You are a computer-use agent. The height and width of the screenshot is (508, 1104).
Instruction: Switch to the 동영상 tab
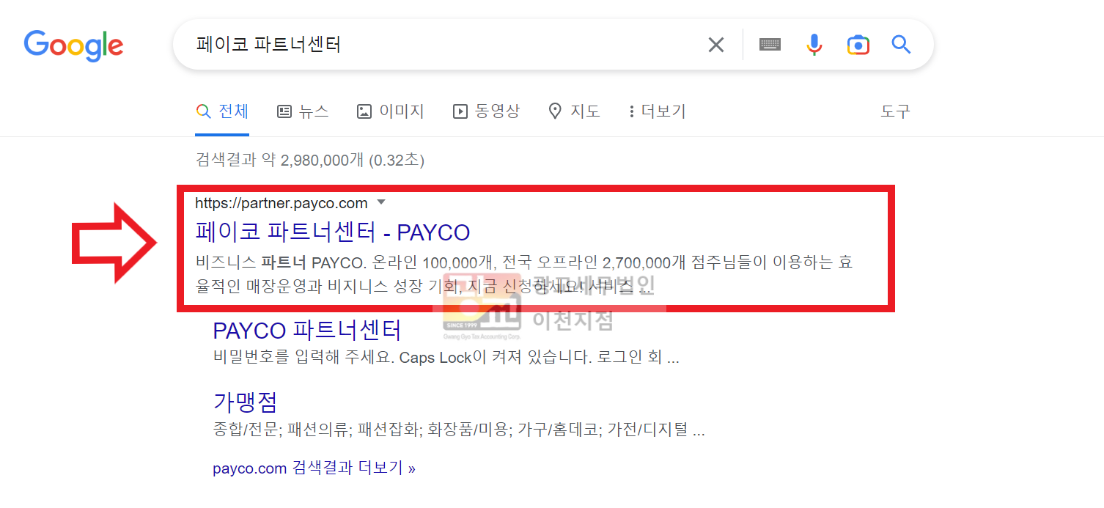tap(486, 111)
